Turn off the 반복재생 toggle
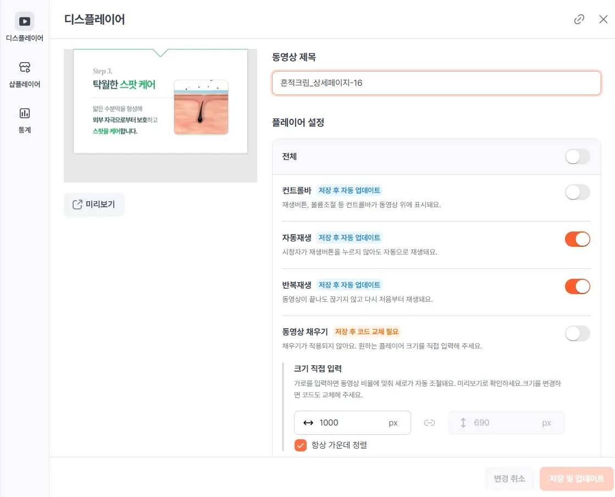Screen dimensions: 615x497 (x=577, y=286)
